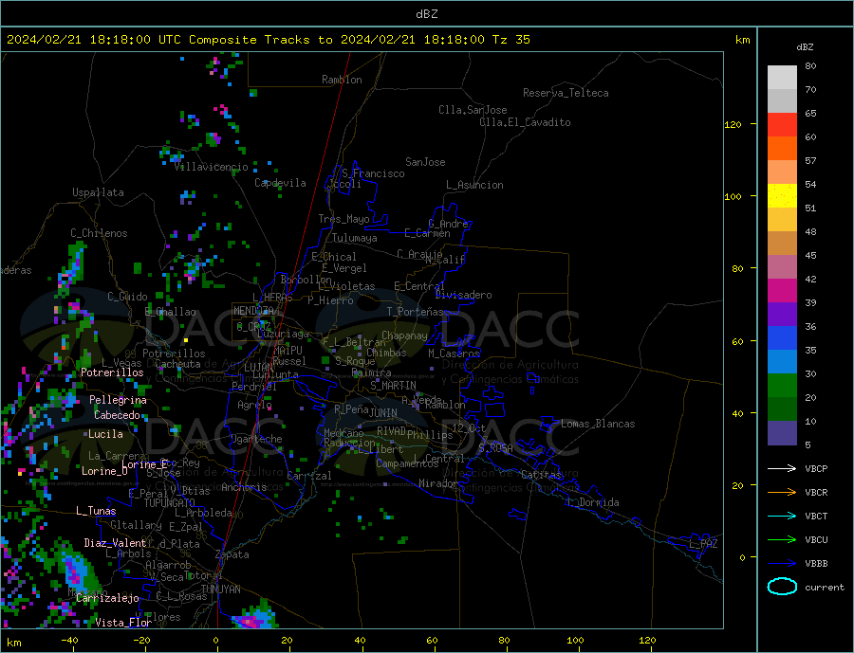854x653 pixels.
Task: Select the yellow 54-51 dBZ swatch
Action: (x=782, y=196)
